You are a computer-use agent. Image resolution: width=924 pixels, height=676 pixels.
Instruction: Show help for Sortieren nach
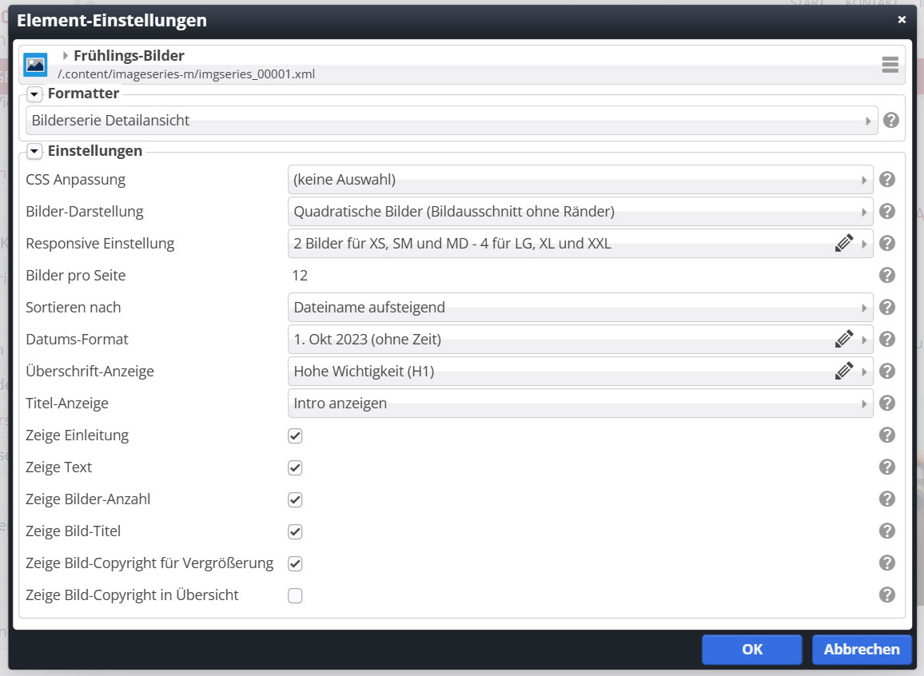(887, 308)
